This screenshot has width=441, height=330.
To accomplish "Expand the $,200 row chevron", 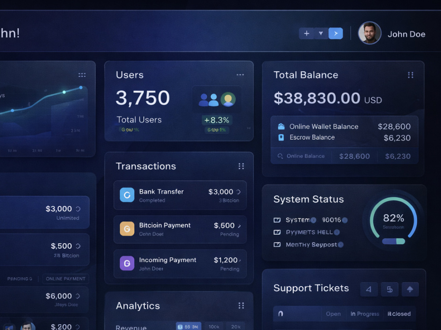I will pos(78,326).
